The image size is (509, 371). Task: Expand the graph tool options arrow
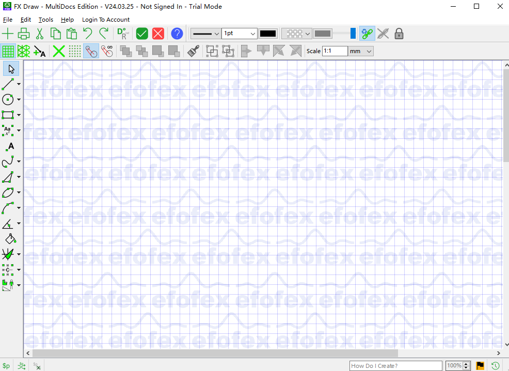pos(19,254)
